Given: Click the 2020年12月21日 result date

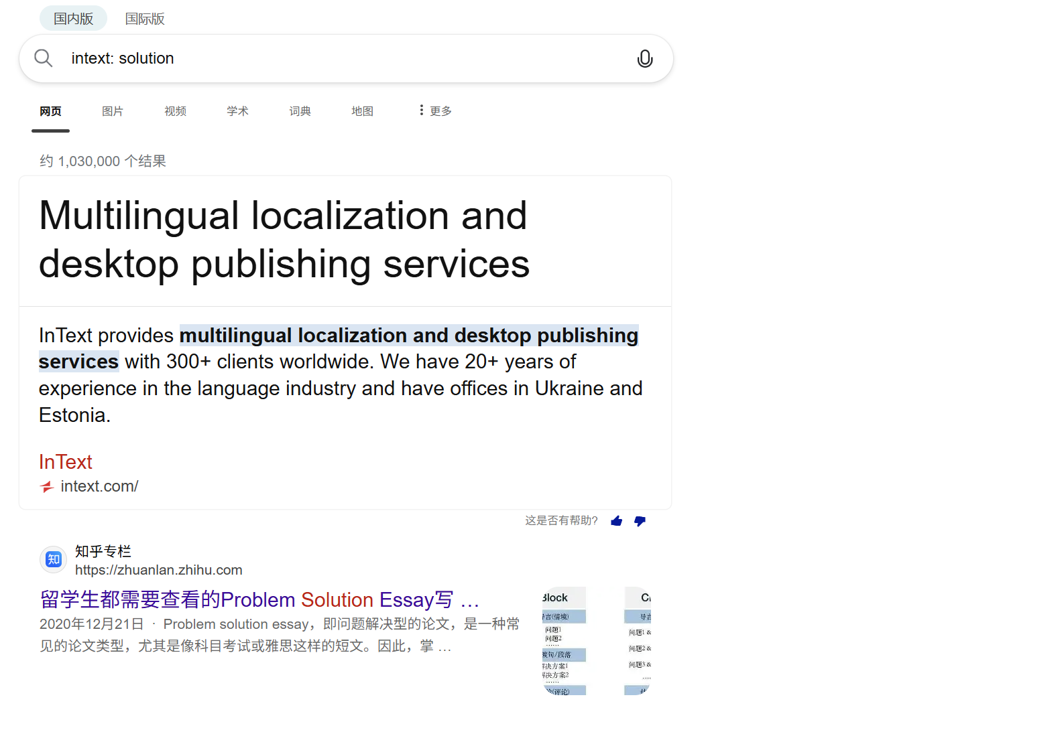Looking at the screenshot, I should click(92, 624).
